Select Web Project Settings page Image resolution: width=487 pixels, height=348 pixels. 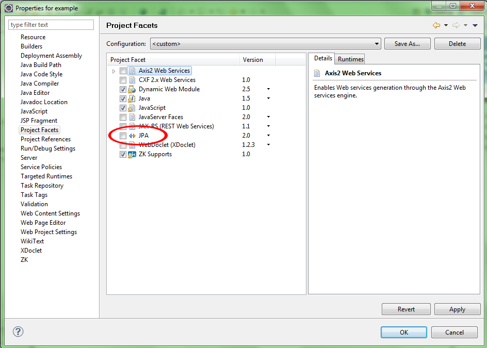point(49,232)
